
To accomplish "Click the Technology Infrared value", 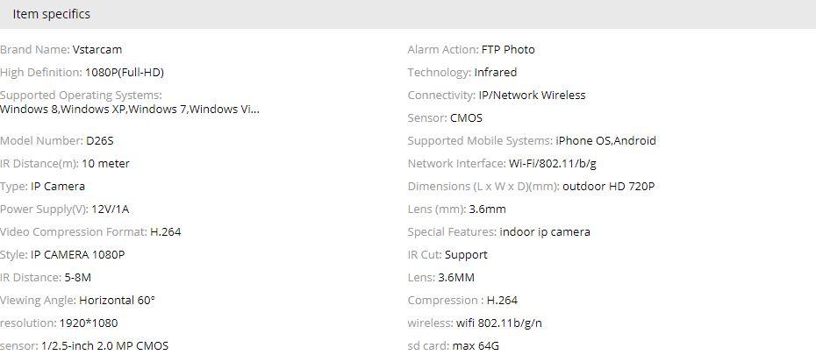I will (495, 73).
